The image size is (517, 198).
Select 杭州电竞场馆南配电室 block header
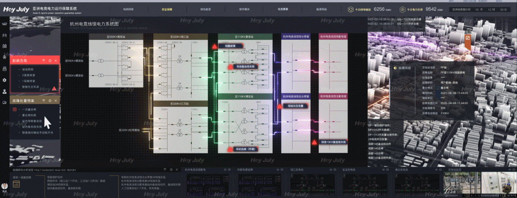pyautogui.click(x=333, y=37)
